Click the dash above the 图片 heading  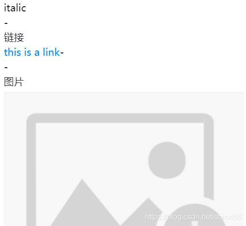click(6, 68)
